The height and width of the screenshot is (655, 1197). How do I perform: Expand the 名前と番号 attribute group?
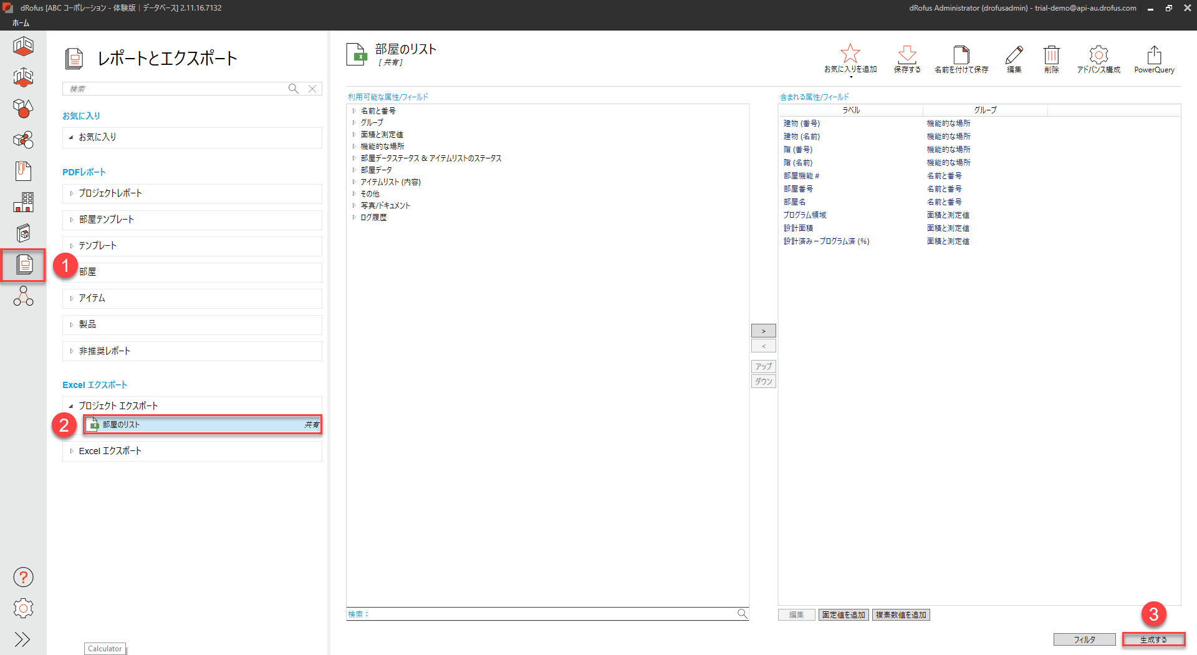[354, 111]
